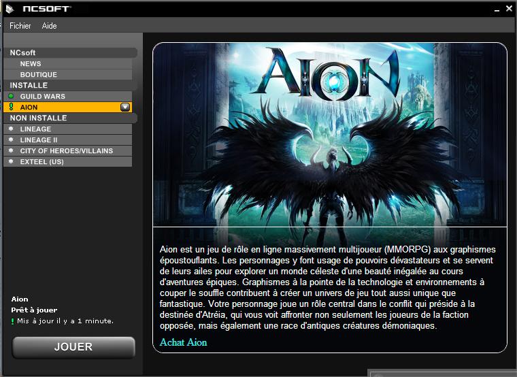Collapse the NCsoft section header
Screen dimensions: 517x377
70,52
